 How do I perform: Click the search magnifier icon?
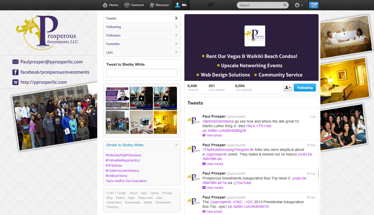(285, 5)
